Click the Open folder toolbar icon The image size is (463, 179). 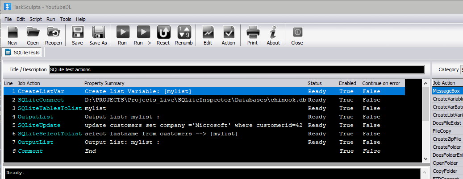click(x=33, y=32)
